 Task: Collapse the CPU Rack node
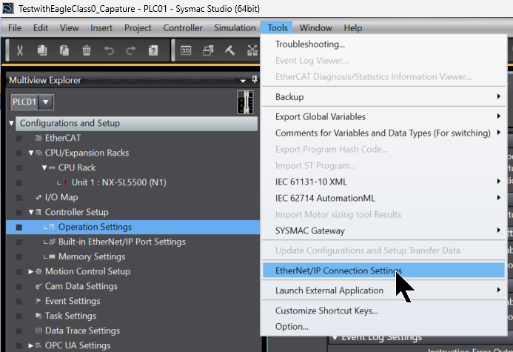[44, 167]
